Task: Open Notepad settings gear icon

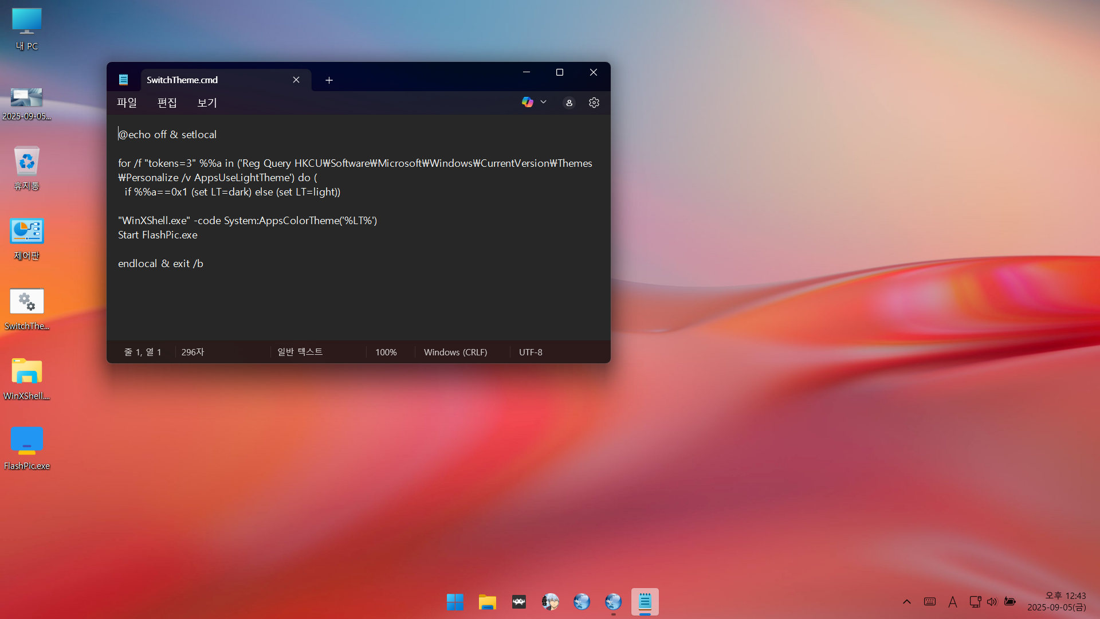Action: [x=594, y=103]
